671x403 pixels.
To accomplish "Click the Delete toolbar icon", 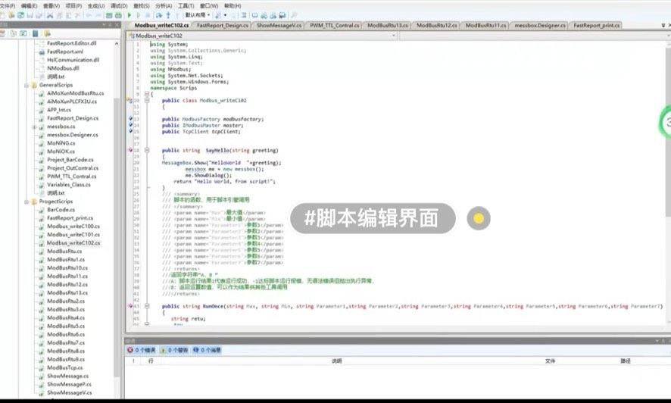I will 78,15.
